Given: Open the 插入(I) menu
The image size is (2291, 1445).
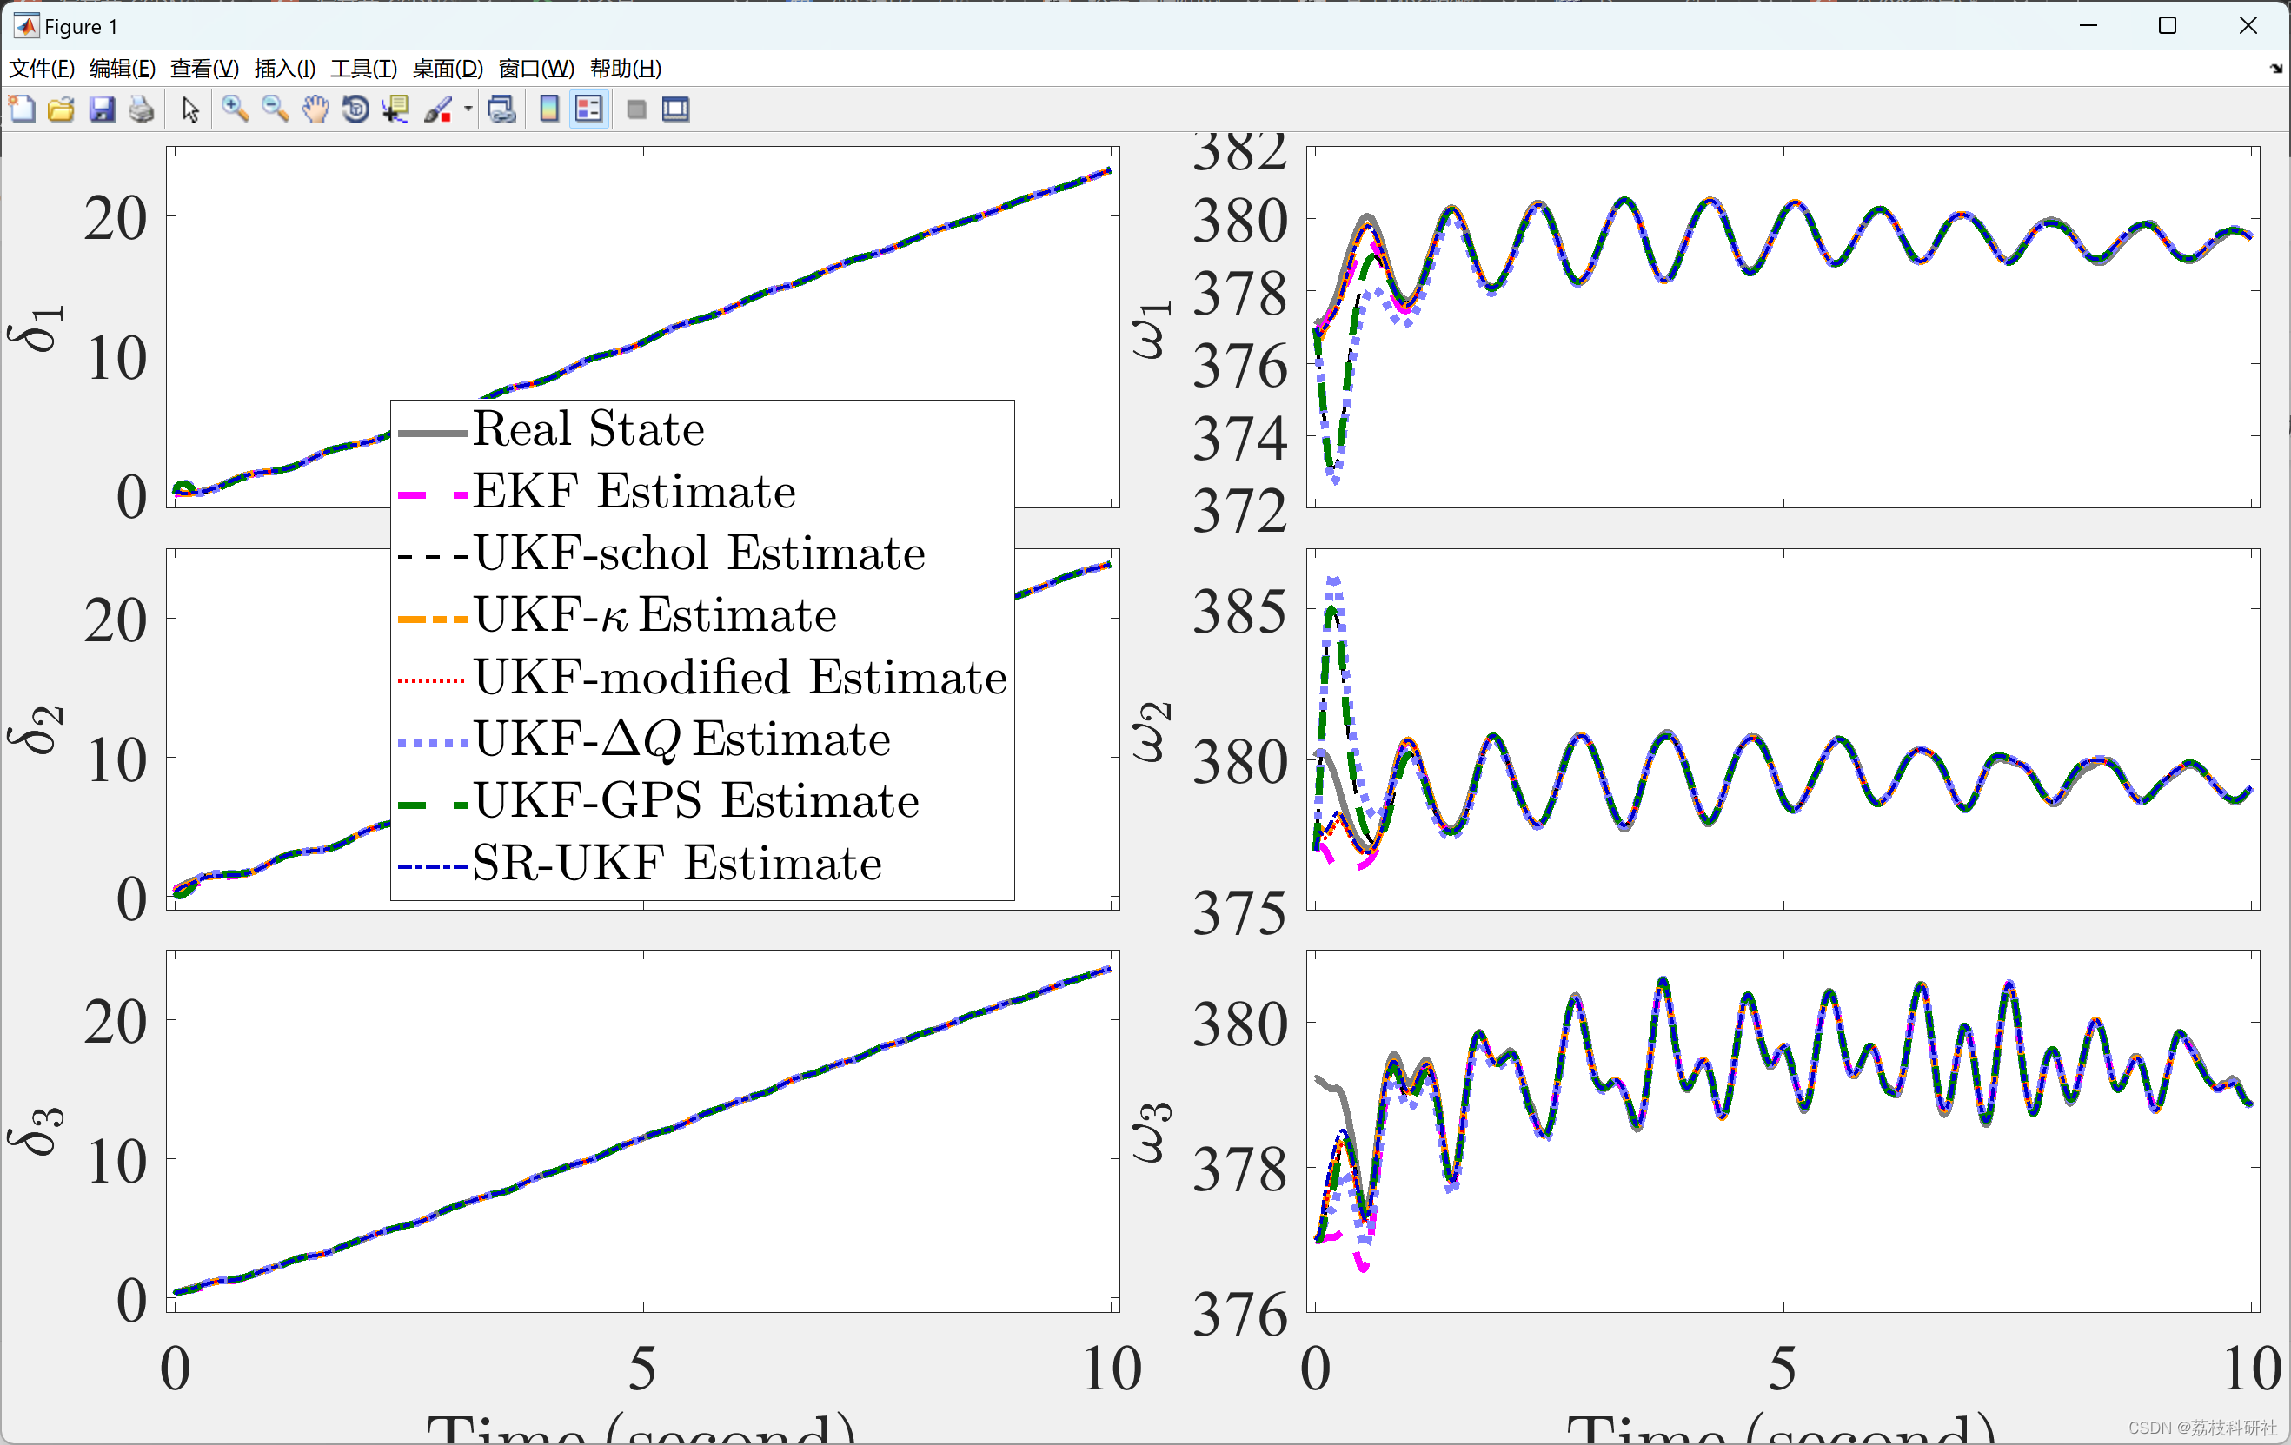Looking at the screenshot, I should point(284,69).
